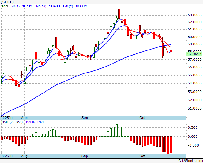Click the MA(50) legend label
The width and height of the screenshot is (203, 163).
tap(41, 7)
